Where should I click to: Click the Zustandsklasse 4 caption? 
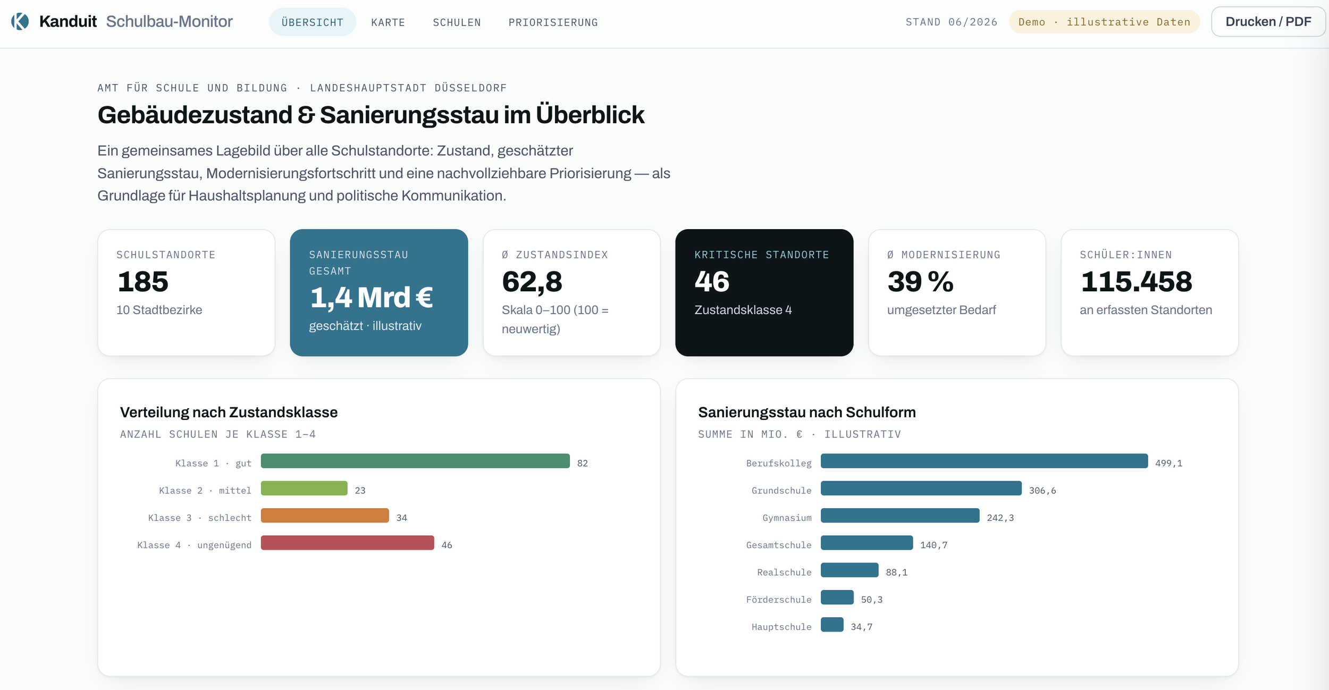[x=743, y=310]
